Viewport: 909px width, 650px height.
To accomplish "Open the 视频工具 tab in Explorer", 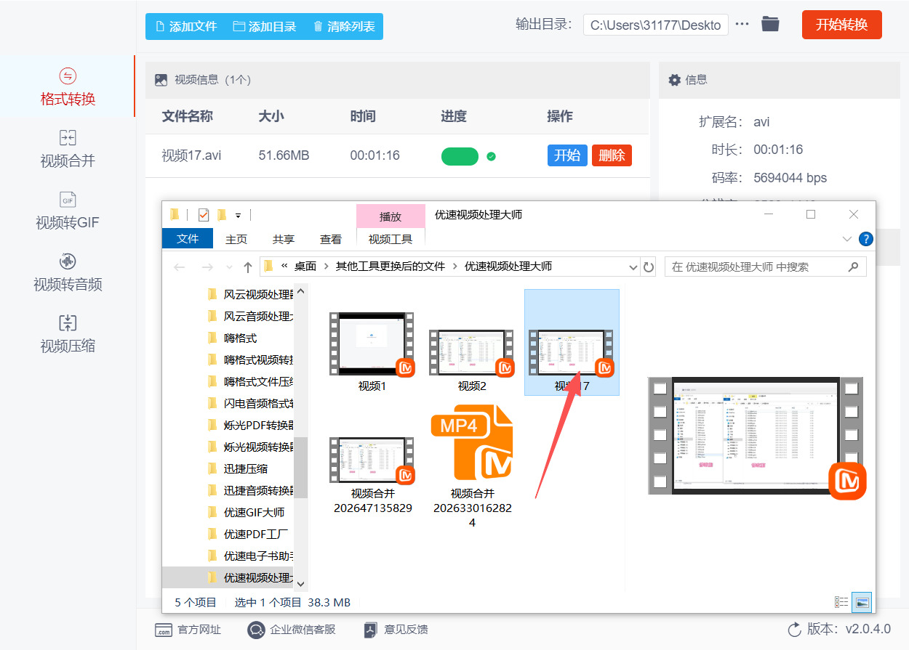I will click(391, 239).
